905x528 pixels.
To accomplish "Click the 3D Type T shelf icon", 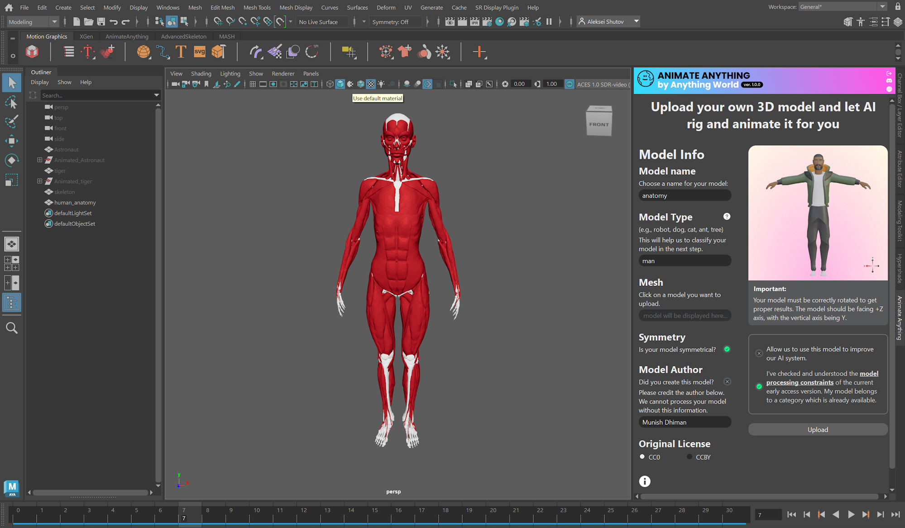I will pos(181,52).
